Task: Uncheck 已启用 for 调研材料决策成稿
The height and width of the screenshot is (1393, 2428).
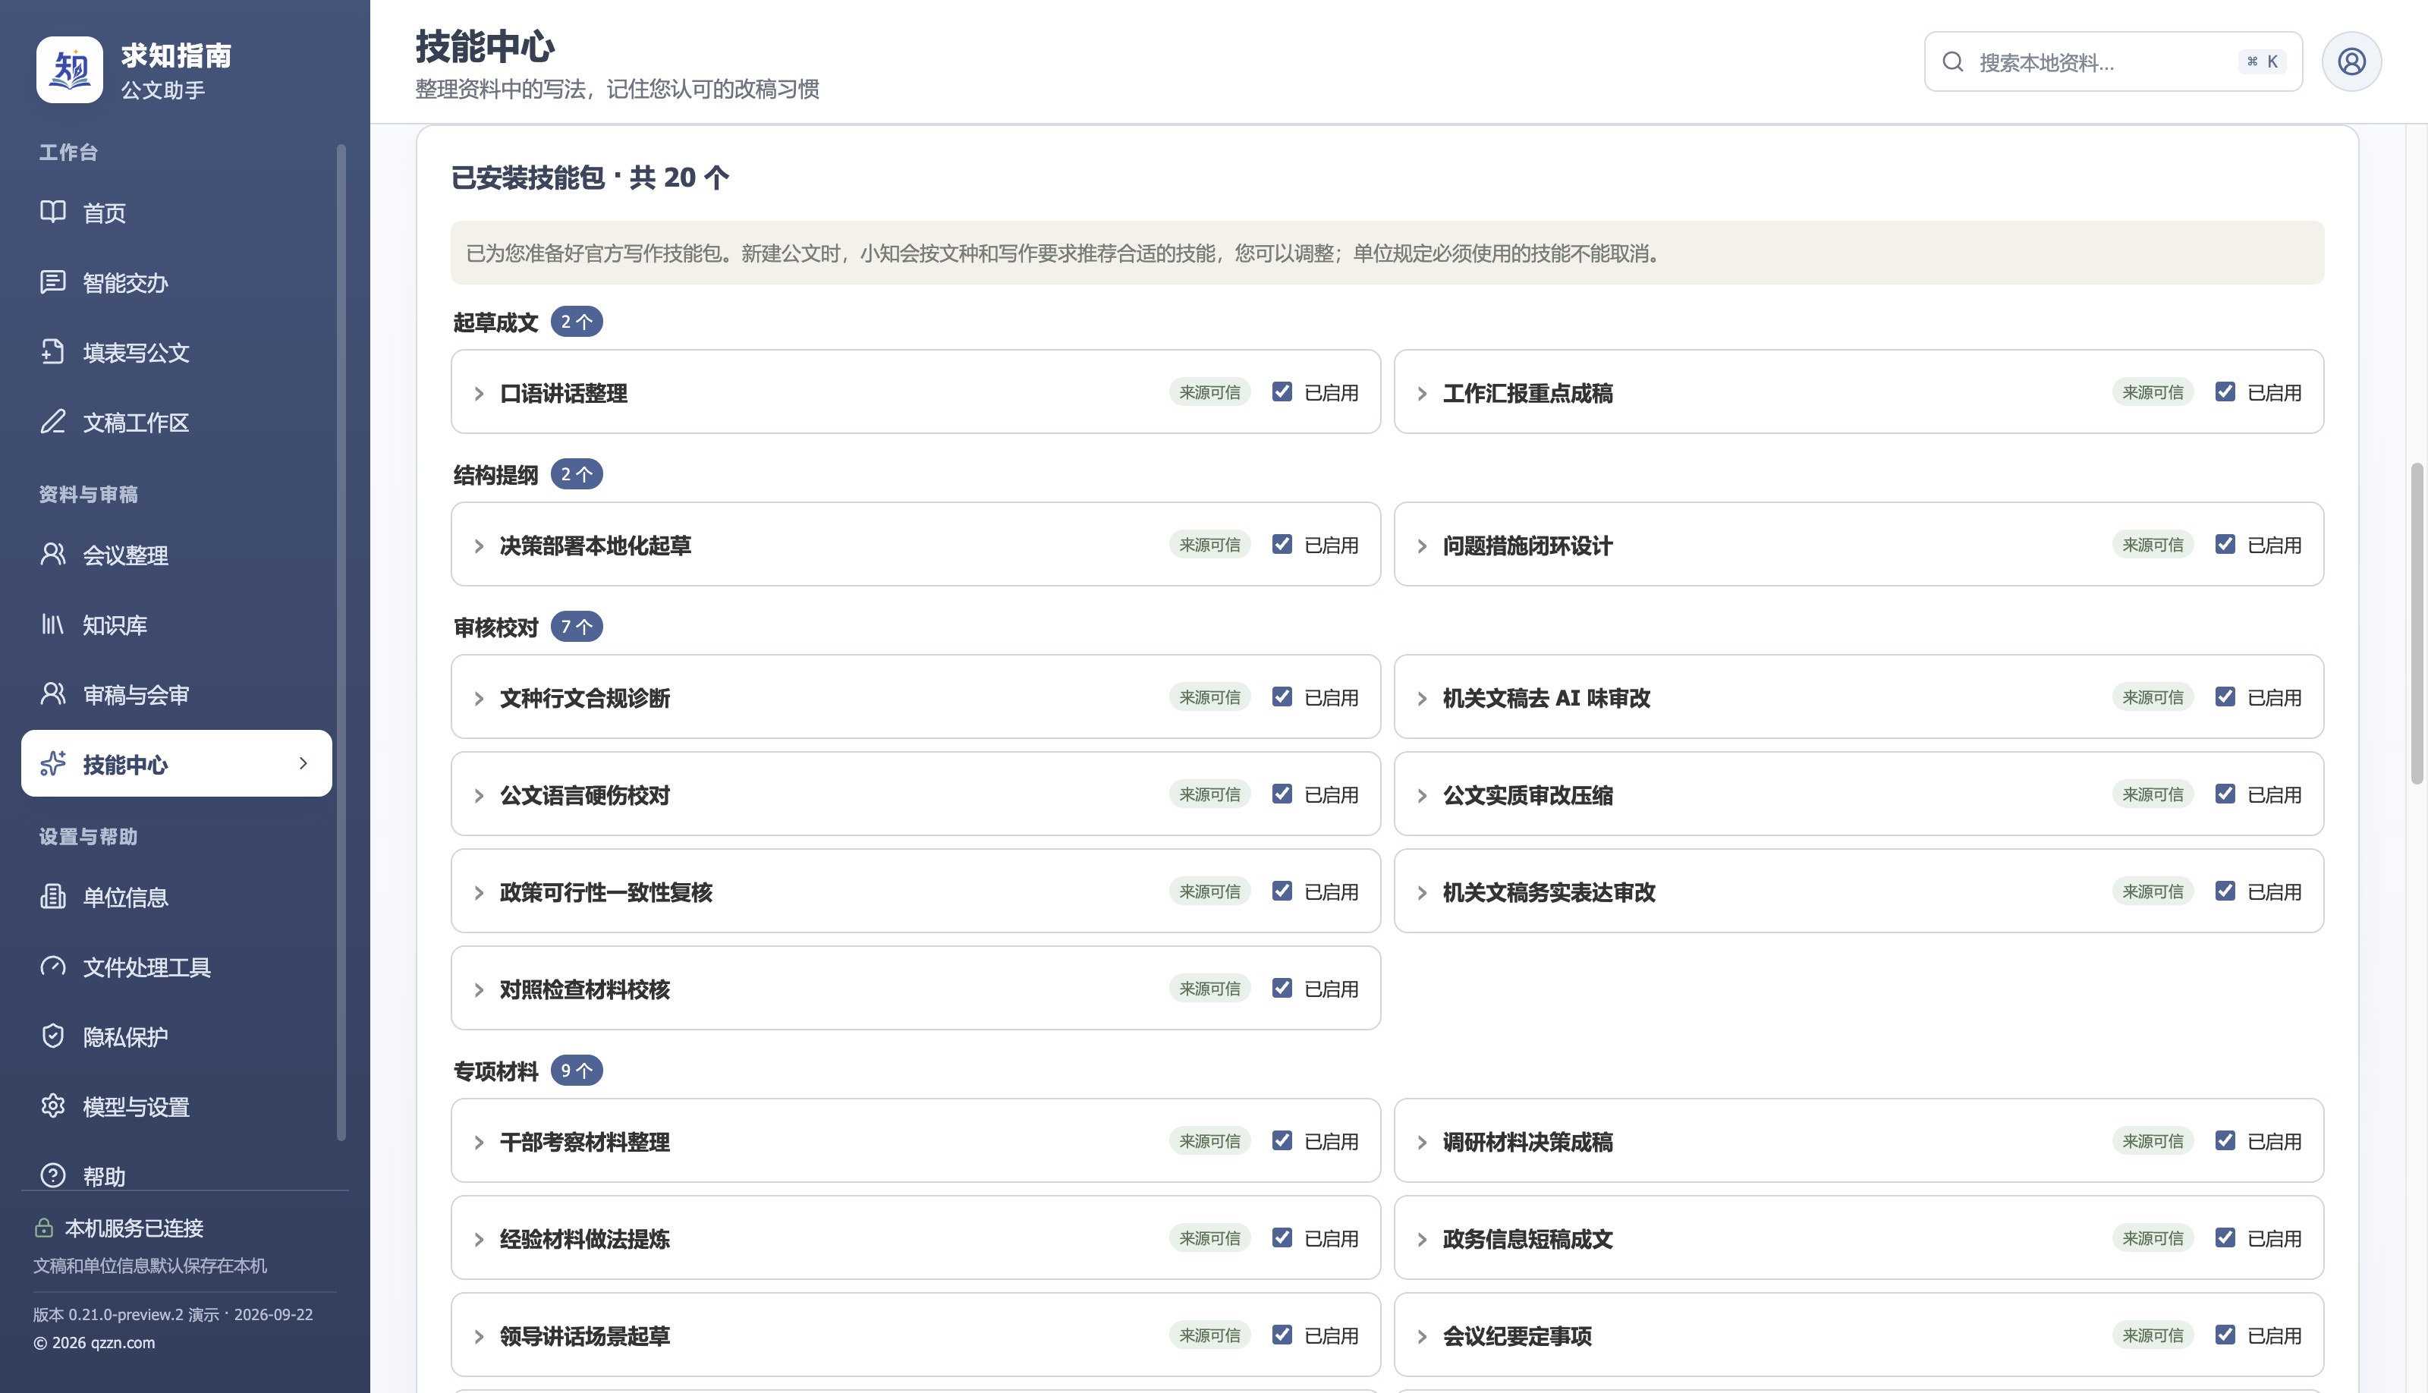Action: 2225,1140
